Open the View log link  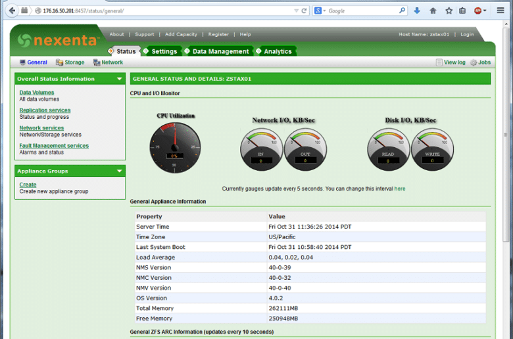[x=454, y=62]
